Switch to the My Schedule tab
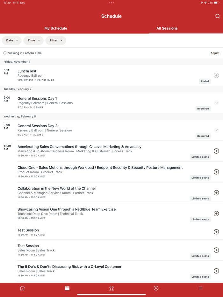Image resolution: width=223 pixels, height=297 pixels. (x=56, y=28)
